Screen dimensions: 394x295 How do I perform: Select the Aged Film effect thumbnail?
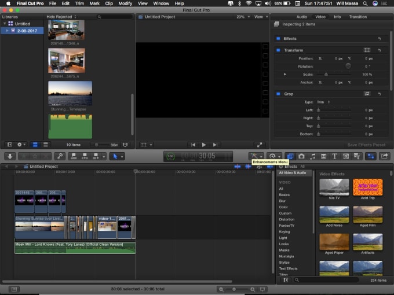[367, 215]
